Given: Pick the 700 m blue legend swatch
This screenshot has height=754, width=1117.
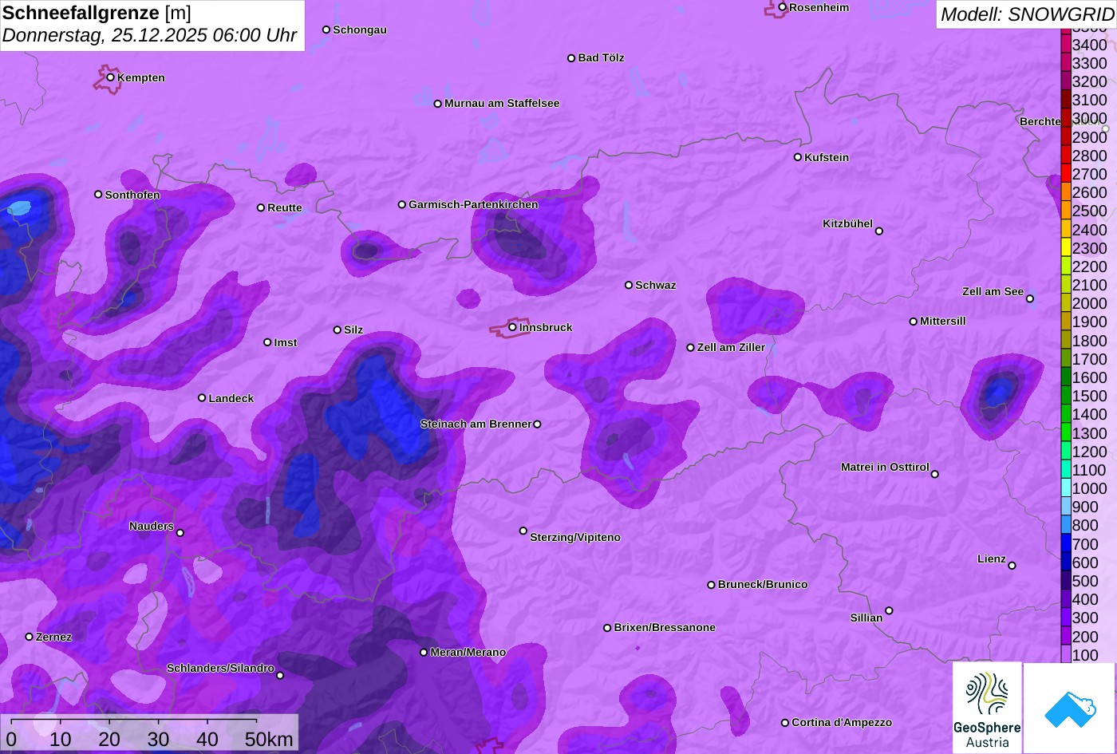Looking at the screenshot, I should (1065, 544).
